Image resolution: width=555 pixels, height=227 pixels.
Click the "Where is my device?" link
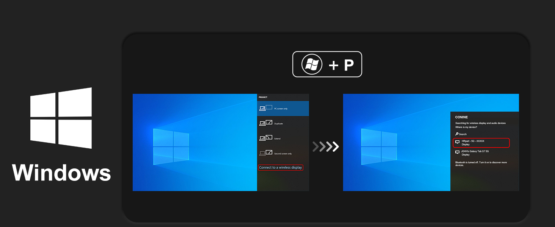[466, 127]
